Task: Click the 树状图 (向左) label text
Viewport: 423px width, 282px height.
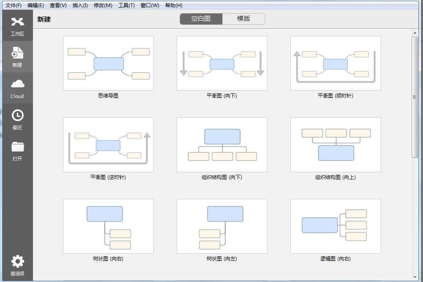Action: [x=222, y=258]
